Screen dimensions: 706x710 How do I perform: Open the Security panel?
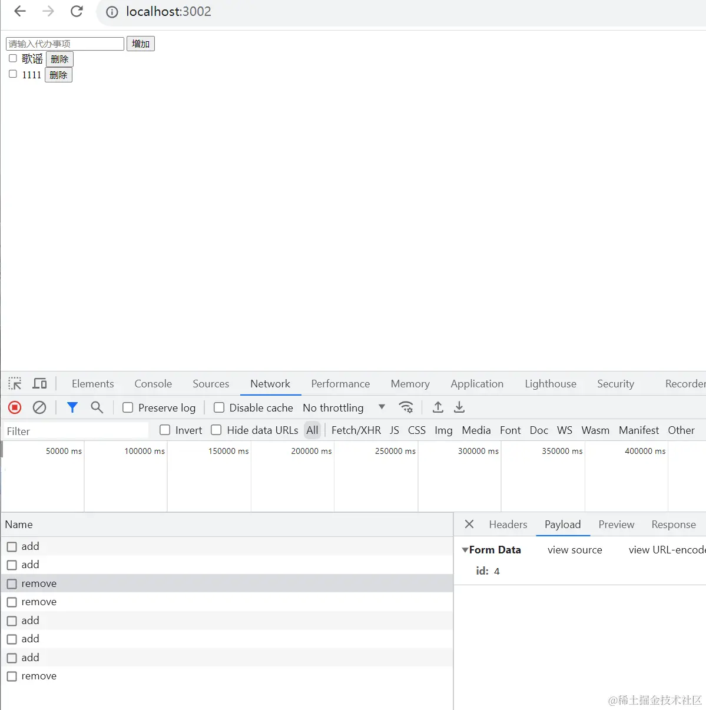coord(615,384)
